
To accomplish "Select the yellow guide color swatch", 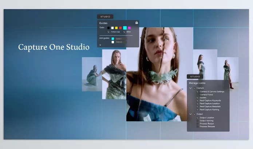I will 116,28.
